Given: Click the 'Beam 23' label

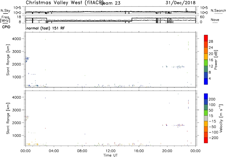Looking at the screenshot, I should click(110, 3).
